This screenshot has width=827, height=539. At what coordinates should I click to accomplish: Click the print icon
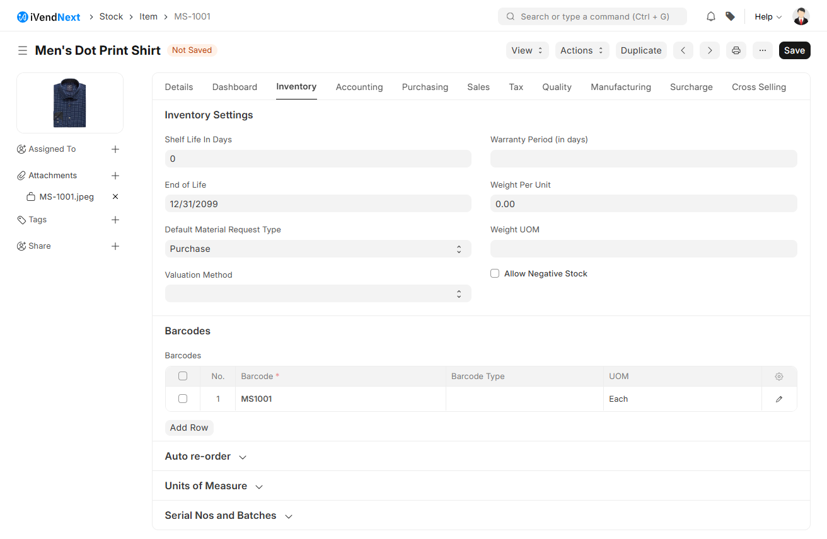[736, 50]
